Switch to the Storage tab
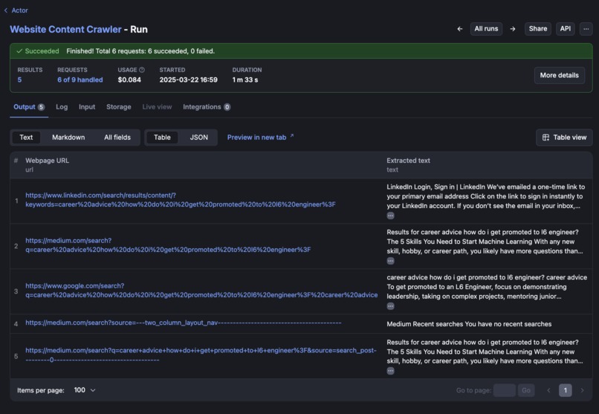This screenshot has height=414, width=599. coord(119,107)
